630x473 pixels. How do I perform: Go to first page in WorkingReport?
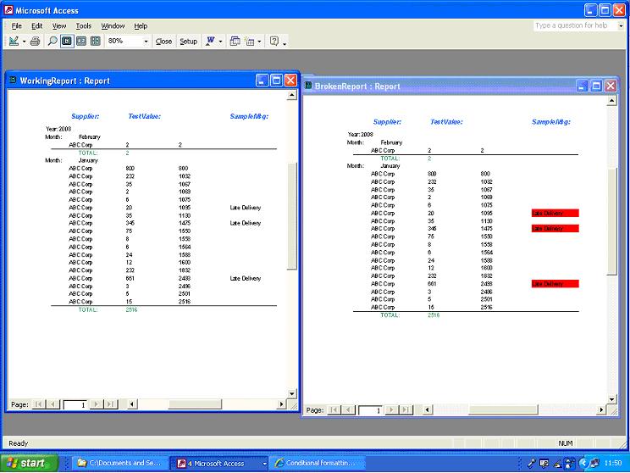(38, 404)
